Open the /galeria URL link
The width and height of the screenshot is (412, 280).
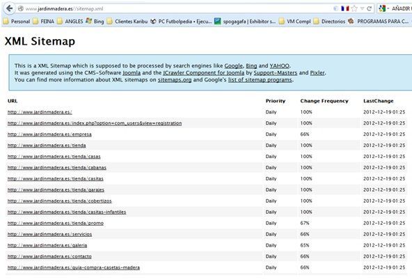coord(47,245)
